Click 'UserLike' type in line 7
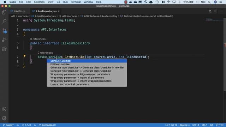226x127 pixels. coord(54,57)
